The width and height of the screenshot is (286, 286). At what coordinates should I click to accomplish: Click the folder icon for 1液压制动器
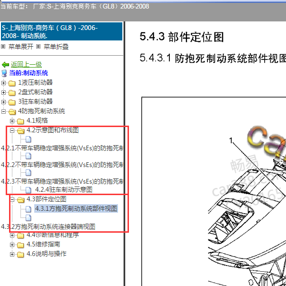click(12, 83)
